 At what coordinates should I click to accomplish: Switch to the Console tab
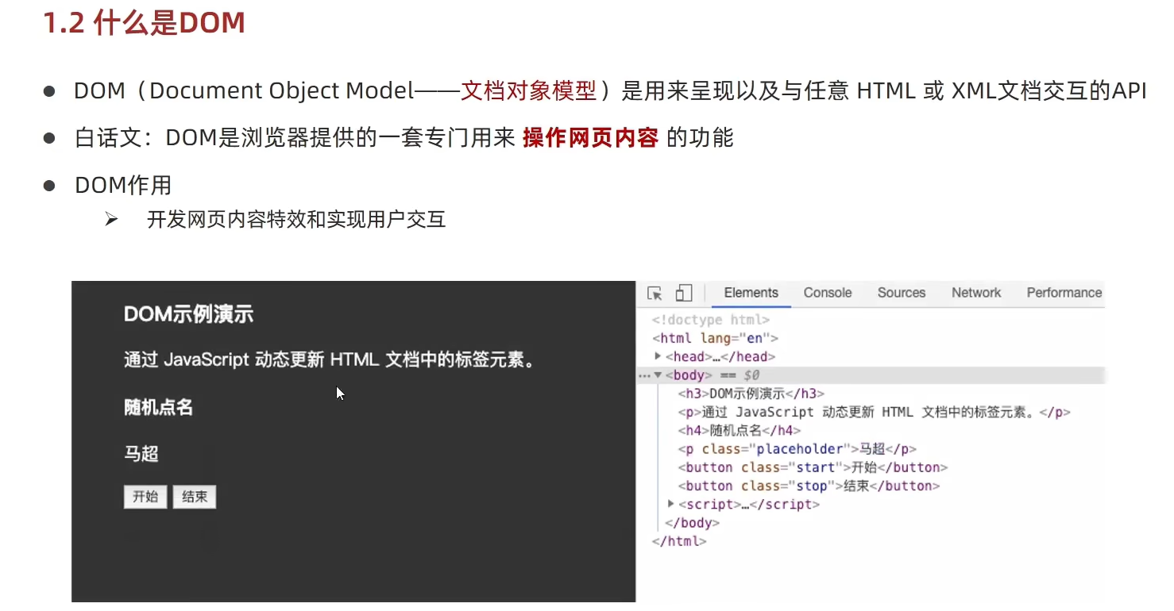coord(828,293)
